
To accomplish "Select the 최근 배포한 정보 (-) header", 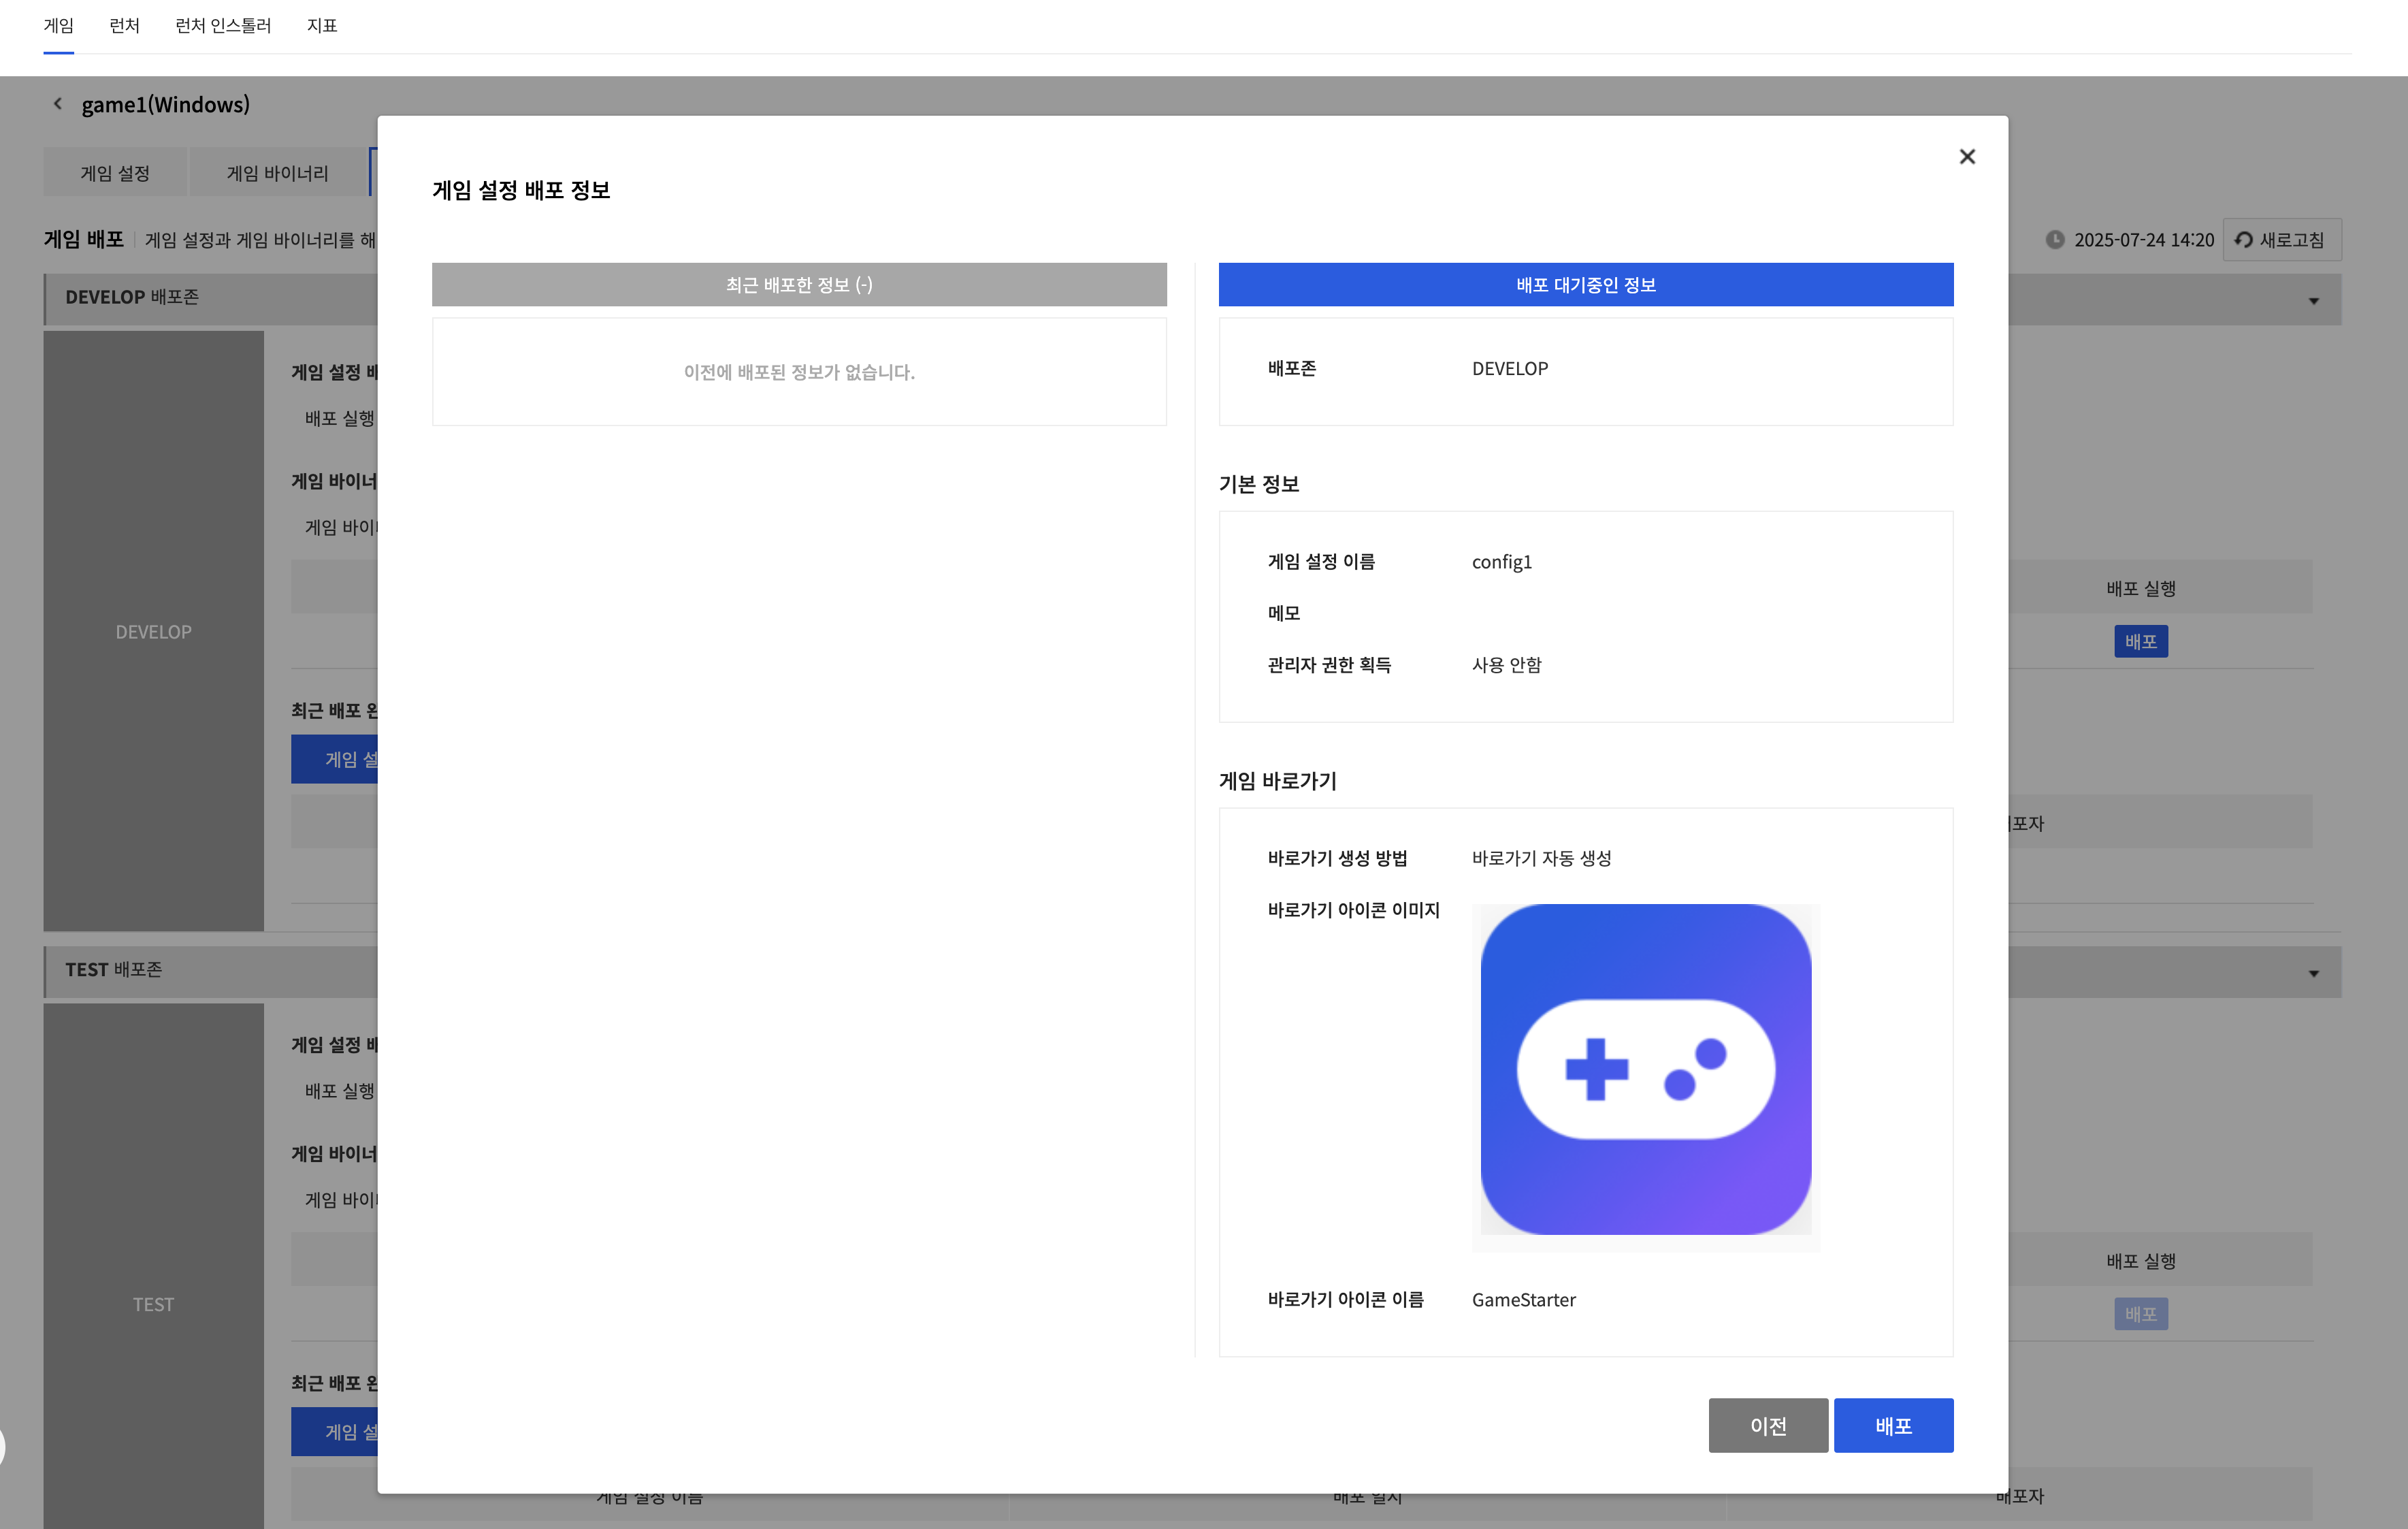I will (x=799, y=285).
